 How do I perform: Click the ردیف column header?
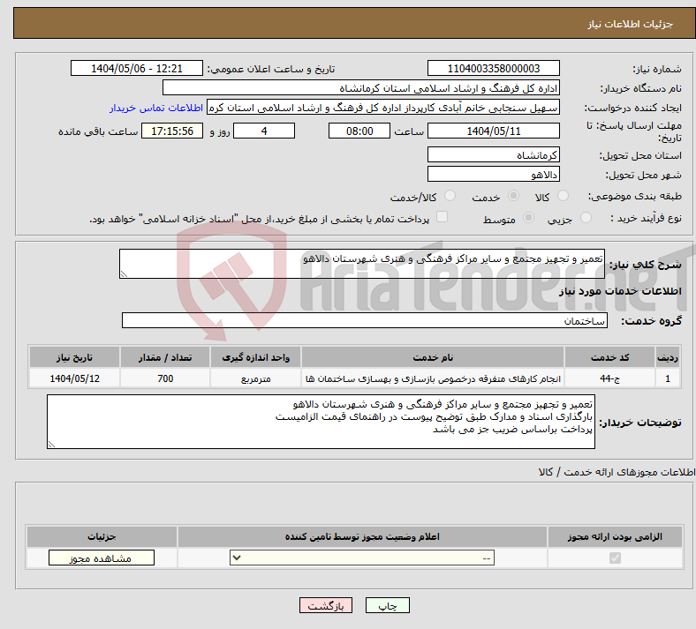pos(668,357)
